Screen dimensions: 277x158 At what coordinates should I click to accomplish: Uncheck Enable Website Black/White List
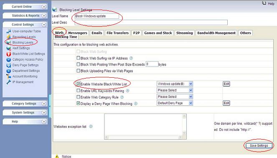[x=78, y=84]
